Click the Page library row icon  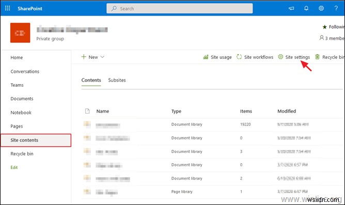(x=87, y=192)
